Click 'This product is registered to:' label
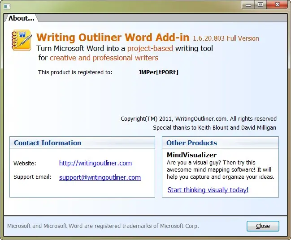The height and width of the screenshot is (240, 291). 75,72
